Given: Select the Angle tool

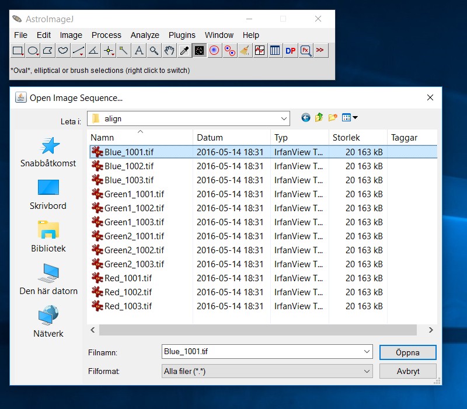Looking at the screenshot, I should (x=93, y=50).
